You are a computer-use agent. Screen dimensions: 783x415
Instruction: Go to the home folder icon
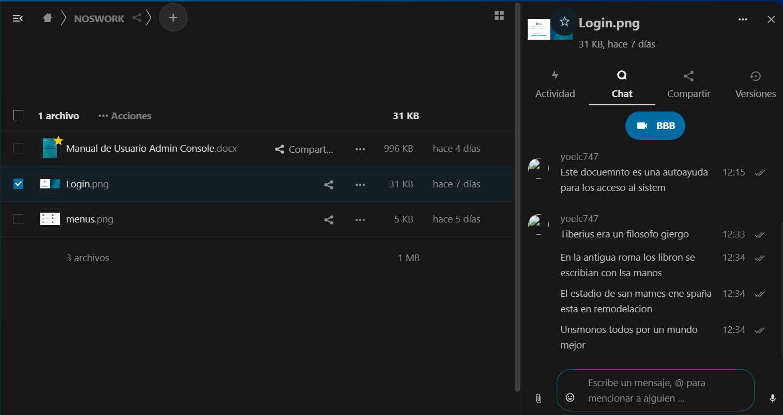[x=48, y=18]
